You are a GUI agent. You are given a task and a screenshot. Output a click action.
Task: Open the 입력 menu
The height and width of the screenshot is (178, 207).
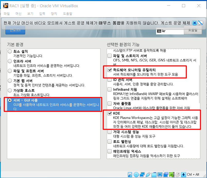tap(42, 14)
